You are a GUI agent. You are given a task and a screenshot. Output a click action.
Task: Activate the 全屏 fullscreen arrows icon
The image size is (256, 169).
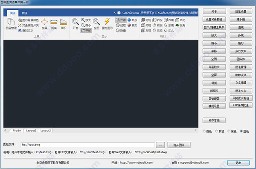coord(44,22)
